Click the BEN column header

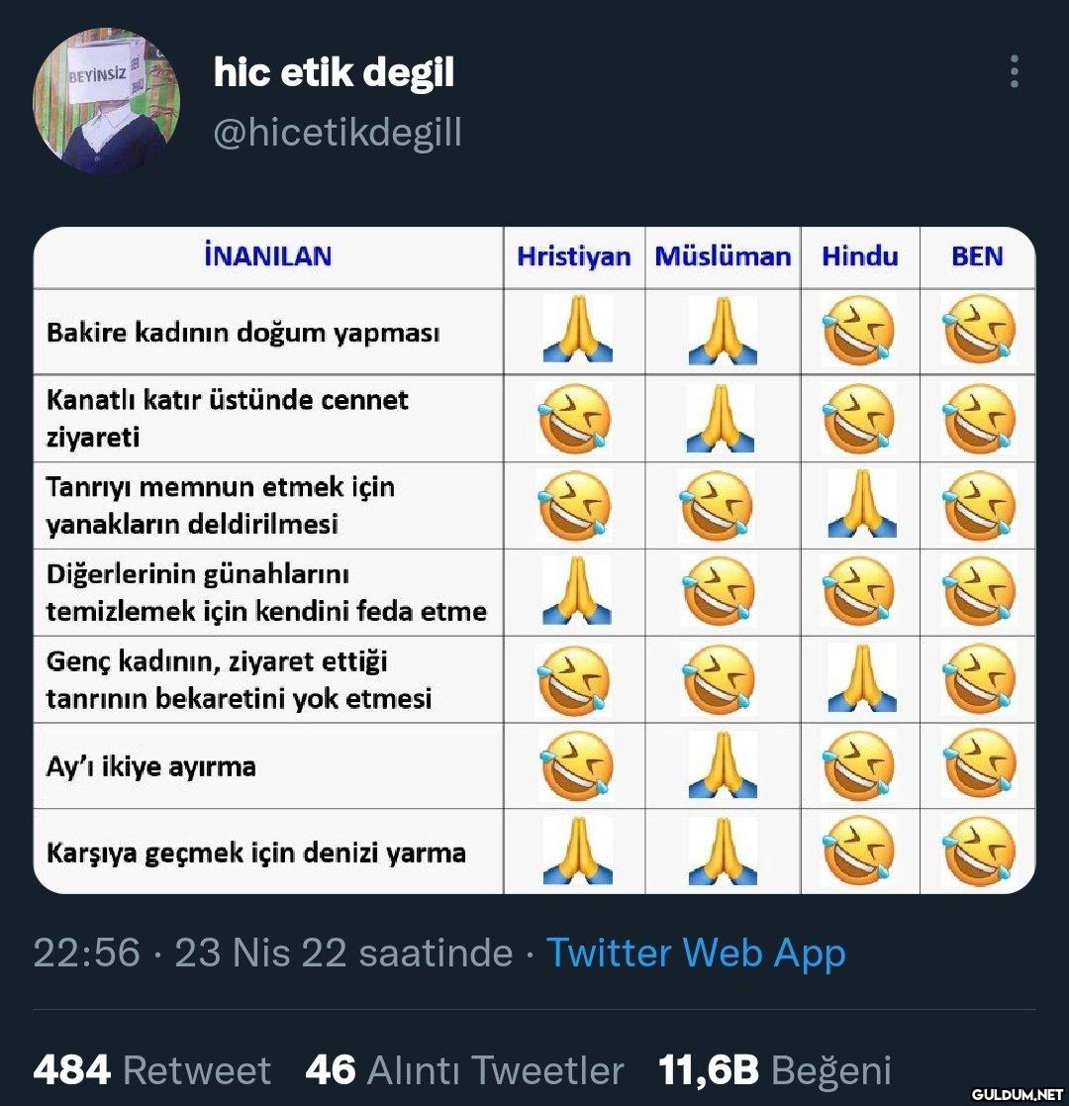point(976,256)
